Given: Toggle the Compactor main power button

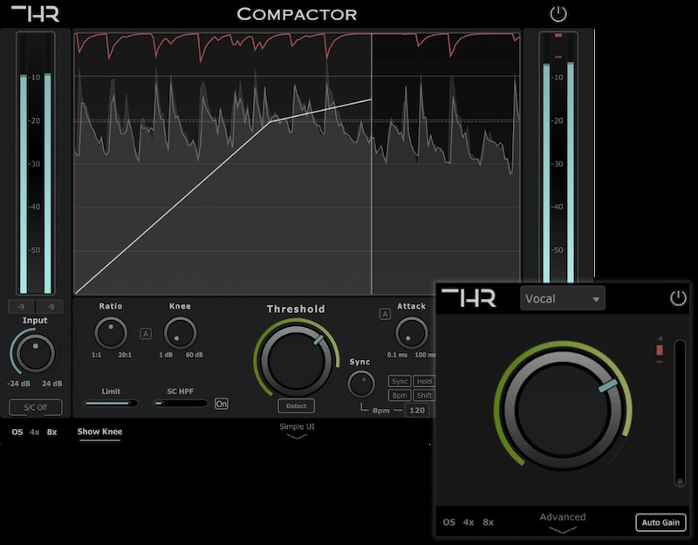Looking at the screenshot, I should pyautogui.click(x=558, y=14).
